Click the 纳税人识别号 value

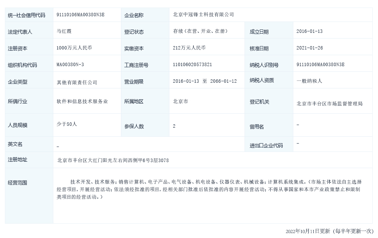pyautogui.click(x=321, y=65)
